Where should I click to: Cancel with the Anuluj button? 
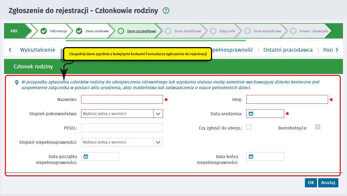(328, 183)
